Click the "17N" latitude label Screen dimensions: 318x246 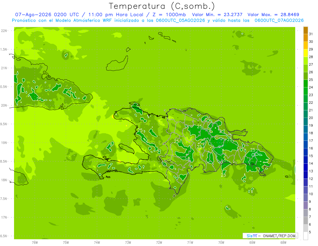tap(4, 217)
